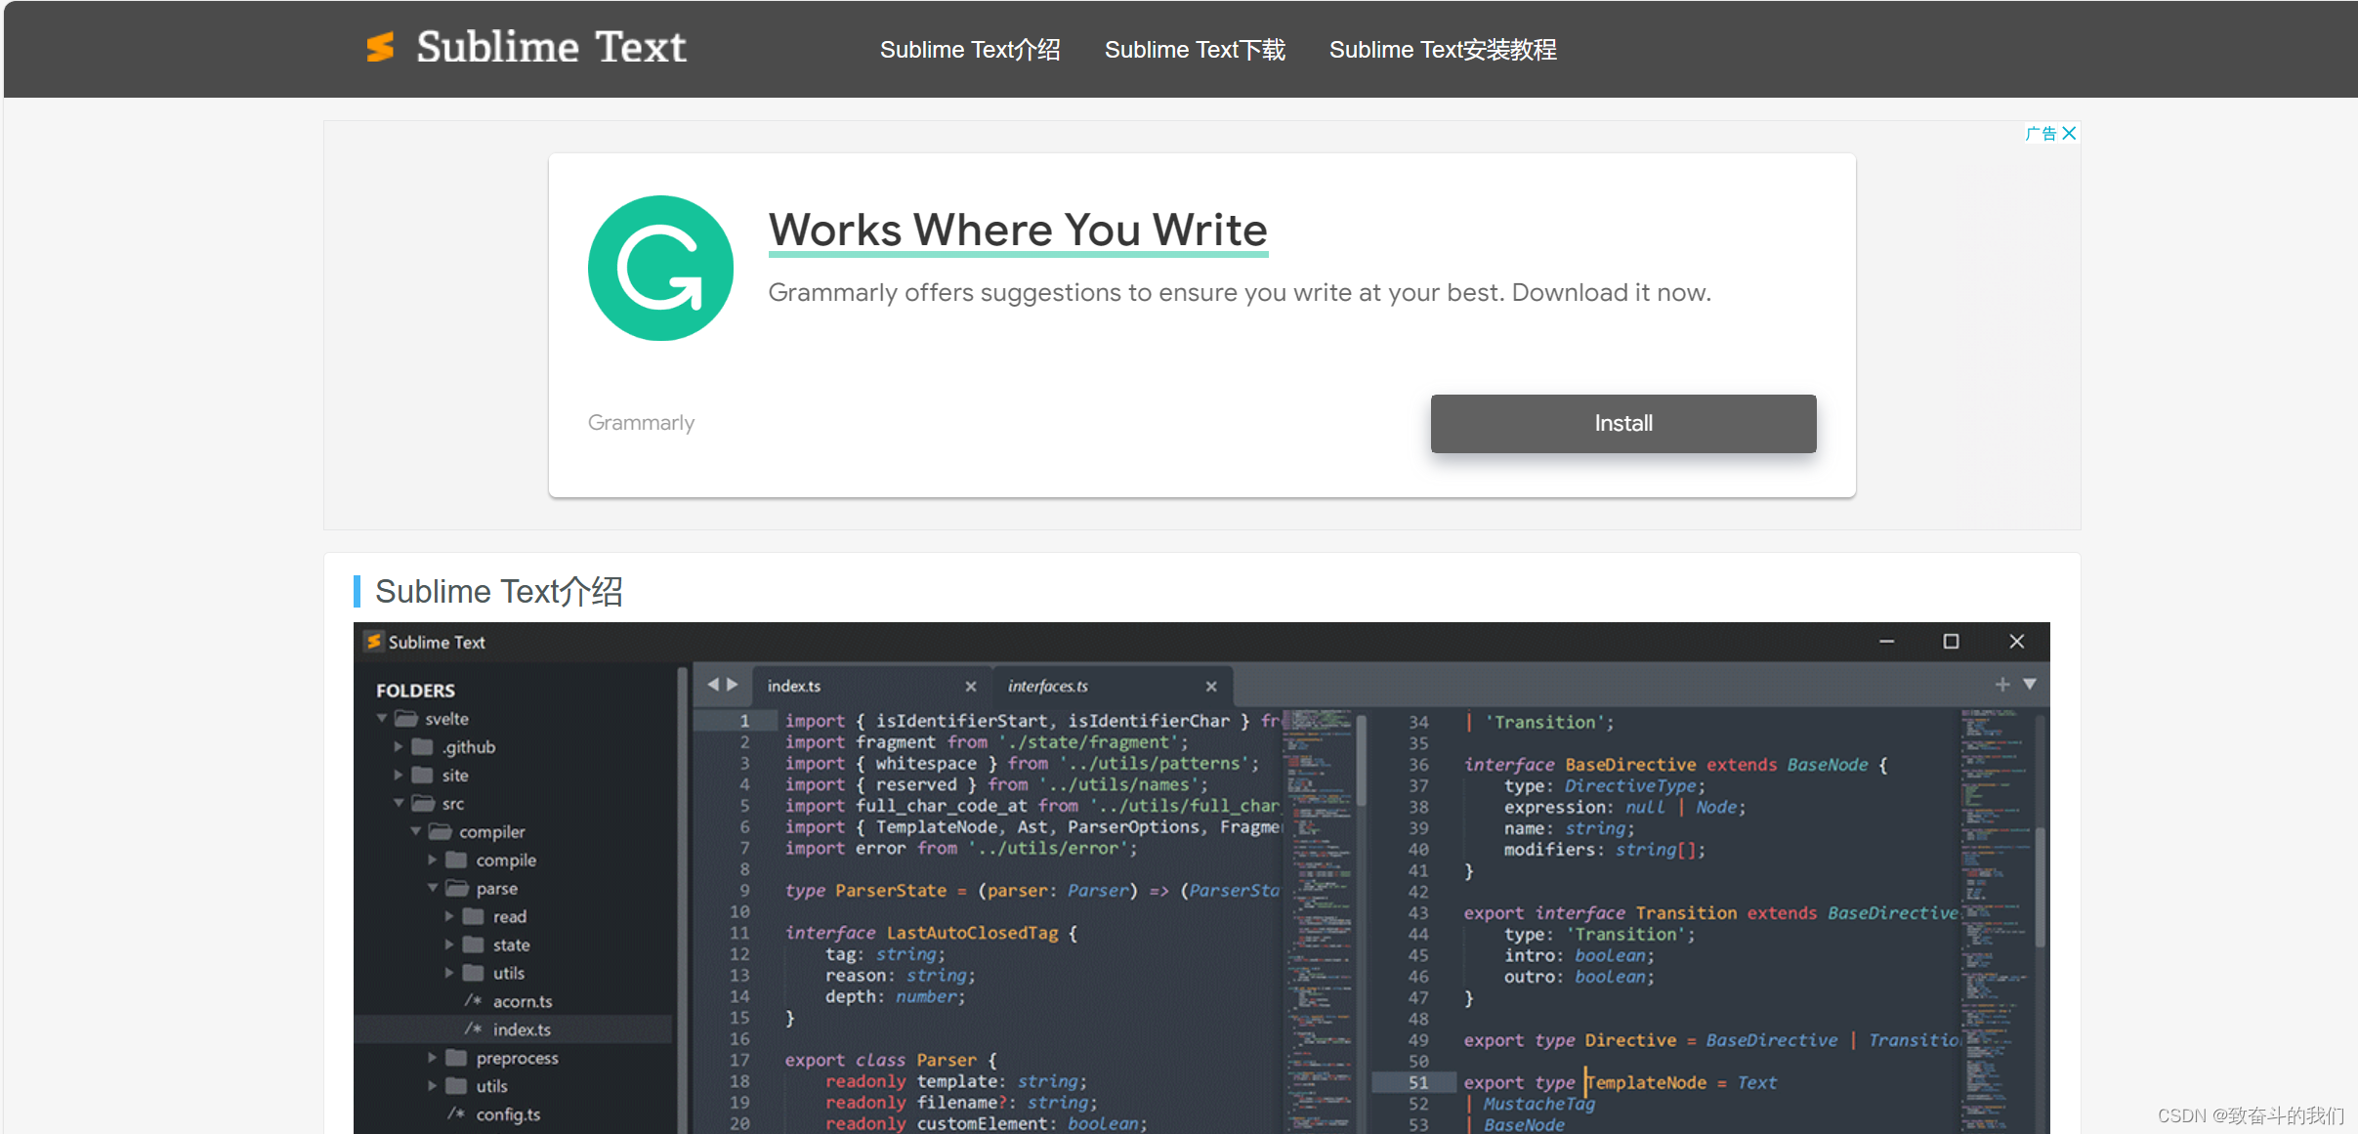Collapse the svelte folder arrow
This screenshot has width=2358, height=1134.
click(x=382, y=718)
